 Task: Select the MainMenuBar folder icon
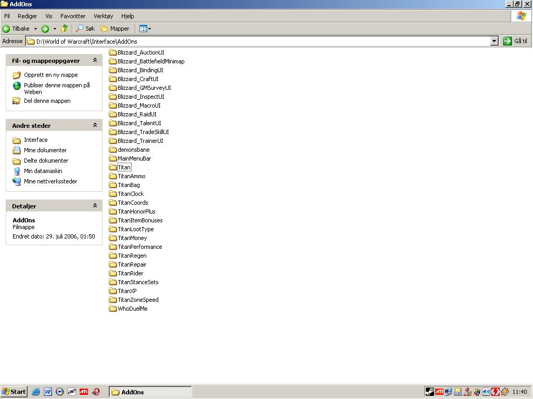coord(113,158)
